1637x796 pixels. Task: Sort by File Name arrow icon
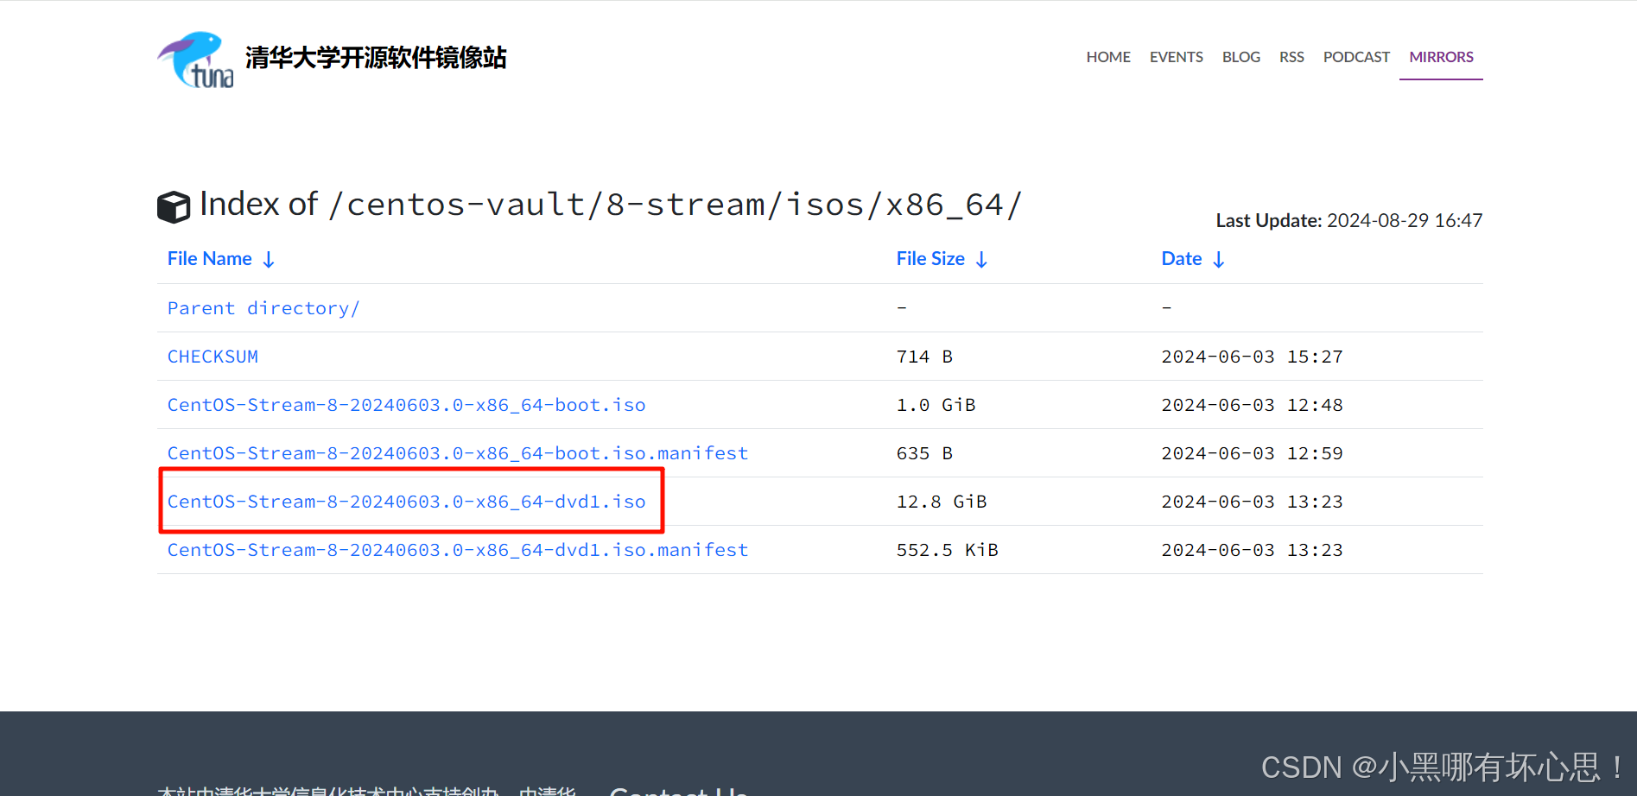(269, 260)
